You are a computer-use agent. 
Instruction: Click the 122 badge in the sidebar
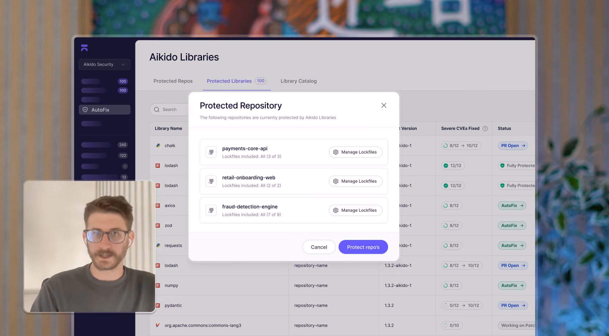pyautogui.click(x=123, y=156)
